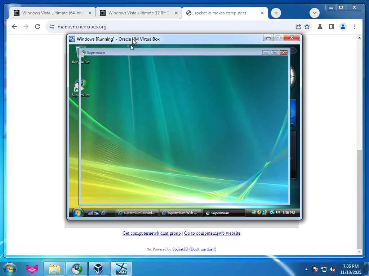Open Get computernewb chat group link
369x276 pixels.
152,233
